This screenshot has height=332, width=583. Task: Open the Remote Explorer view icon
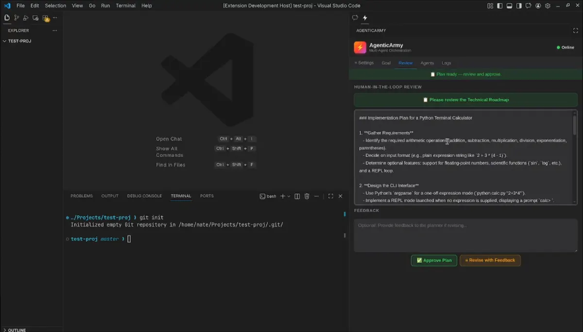point(36,18)
